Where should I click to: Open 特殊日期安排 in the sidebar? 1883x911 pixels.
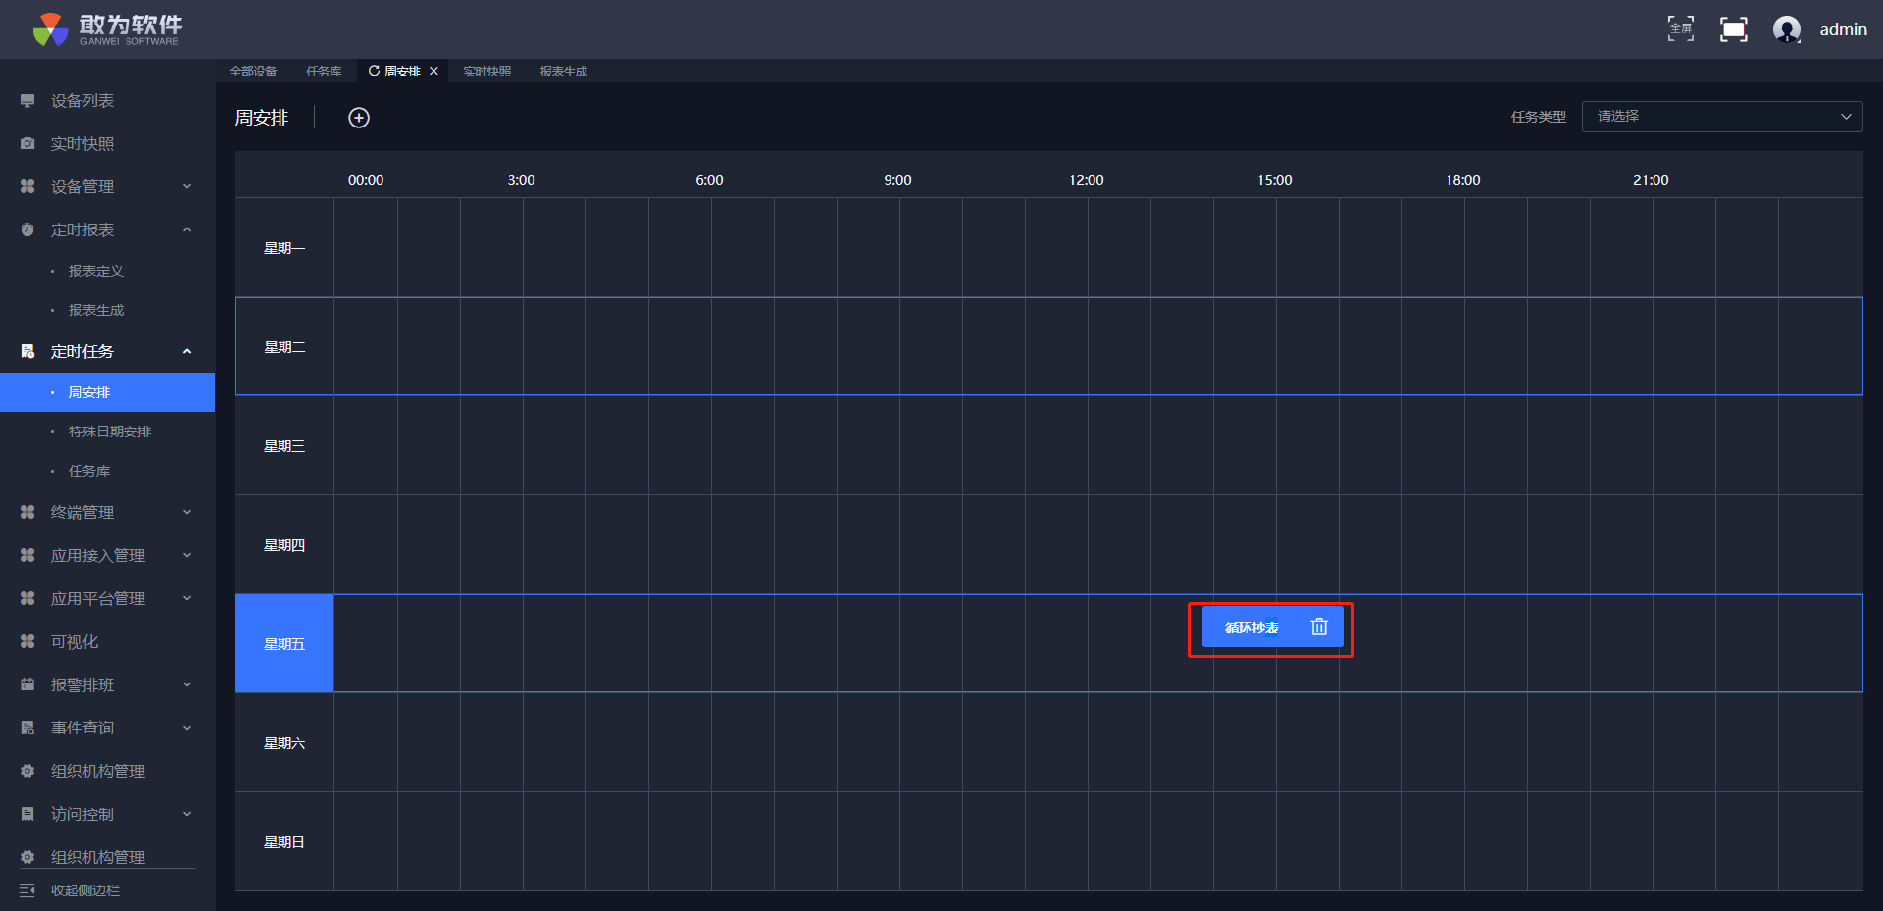(109, 431)
